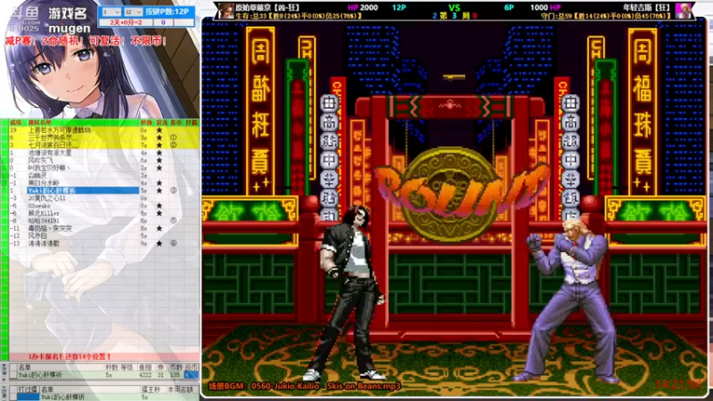Click the star icon in GSueako row
713x401 pixels.
160,206
